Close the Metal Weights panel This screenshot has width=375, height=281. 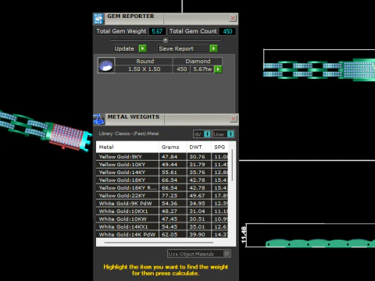[x=234, y=119]
